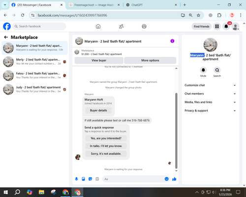The width and height of the screenshot is (246, 197).
Task: Open File Explorer from the taskbar
Action: (x=41, y=192)
